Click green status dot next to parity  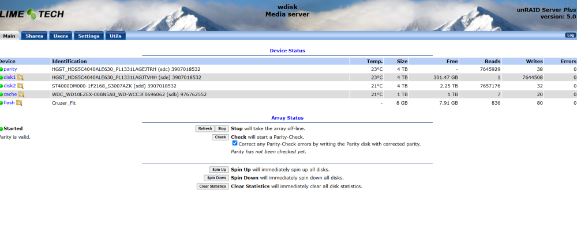(2, 69)
